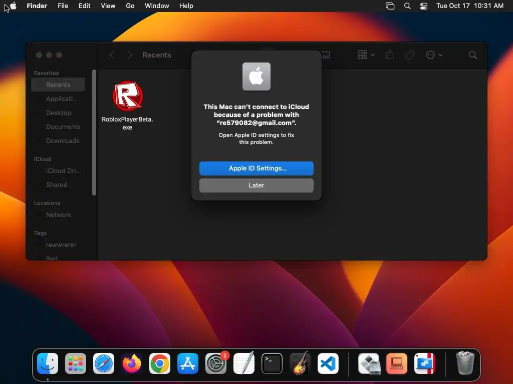
Task: Select Recents in the sidebar
Action: tap(58, 84)
